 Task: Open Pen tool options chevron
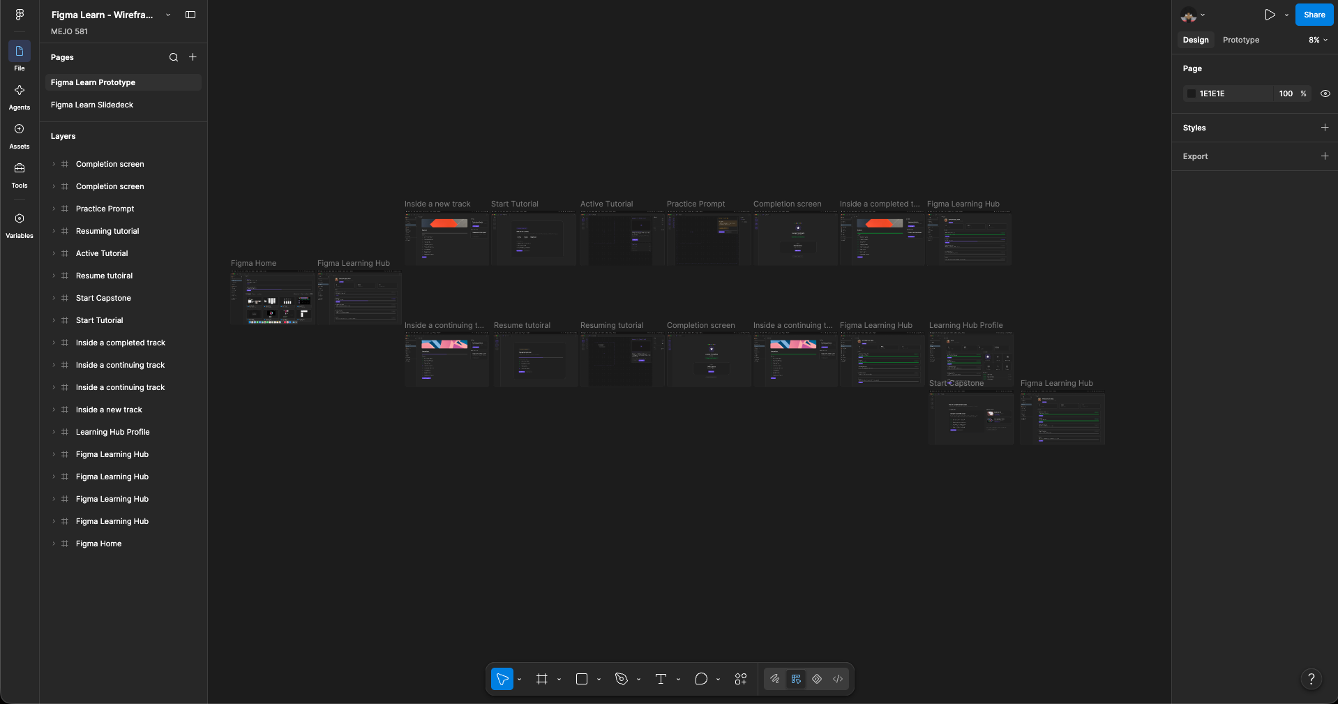639,680
